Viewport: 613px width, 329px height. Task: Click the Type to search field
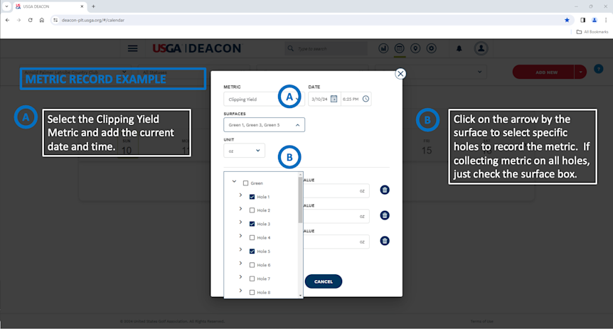click(x=326, y=48)
